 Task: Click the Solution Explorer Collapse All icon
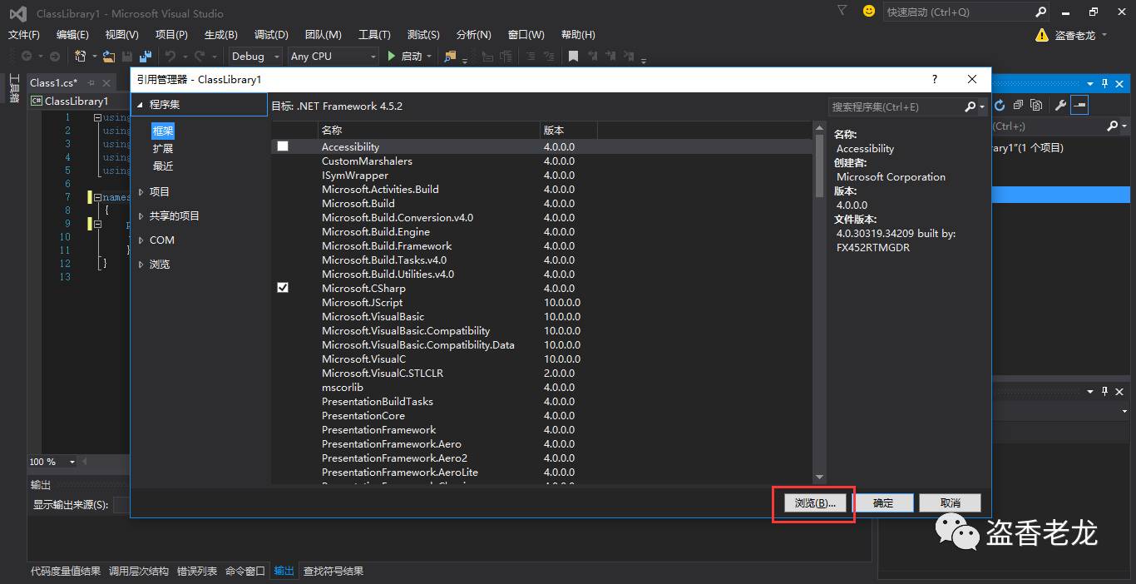[1018, 105]
